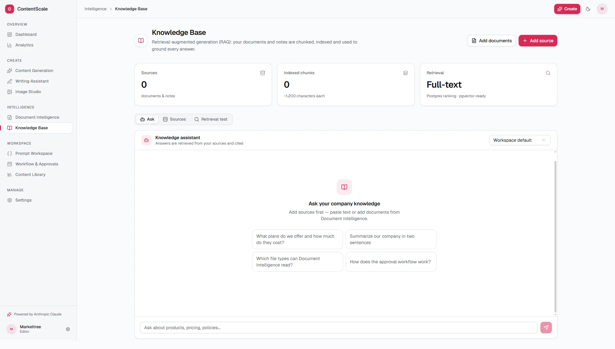Click the Markeltree user avatar in sidebar

(x=12, y=329)
